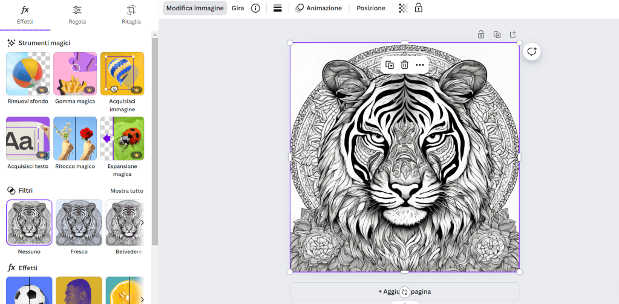Expand effects row with right arrow
Viewport: 619px width, 304px height.
pyautogui.click(x=142, y=299)
